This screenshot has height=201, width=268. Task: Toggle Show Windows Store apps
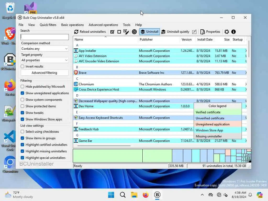pos(23,119)
